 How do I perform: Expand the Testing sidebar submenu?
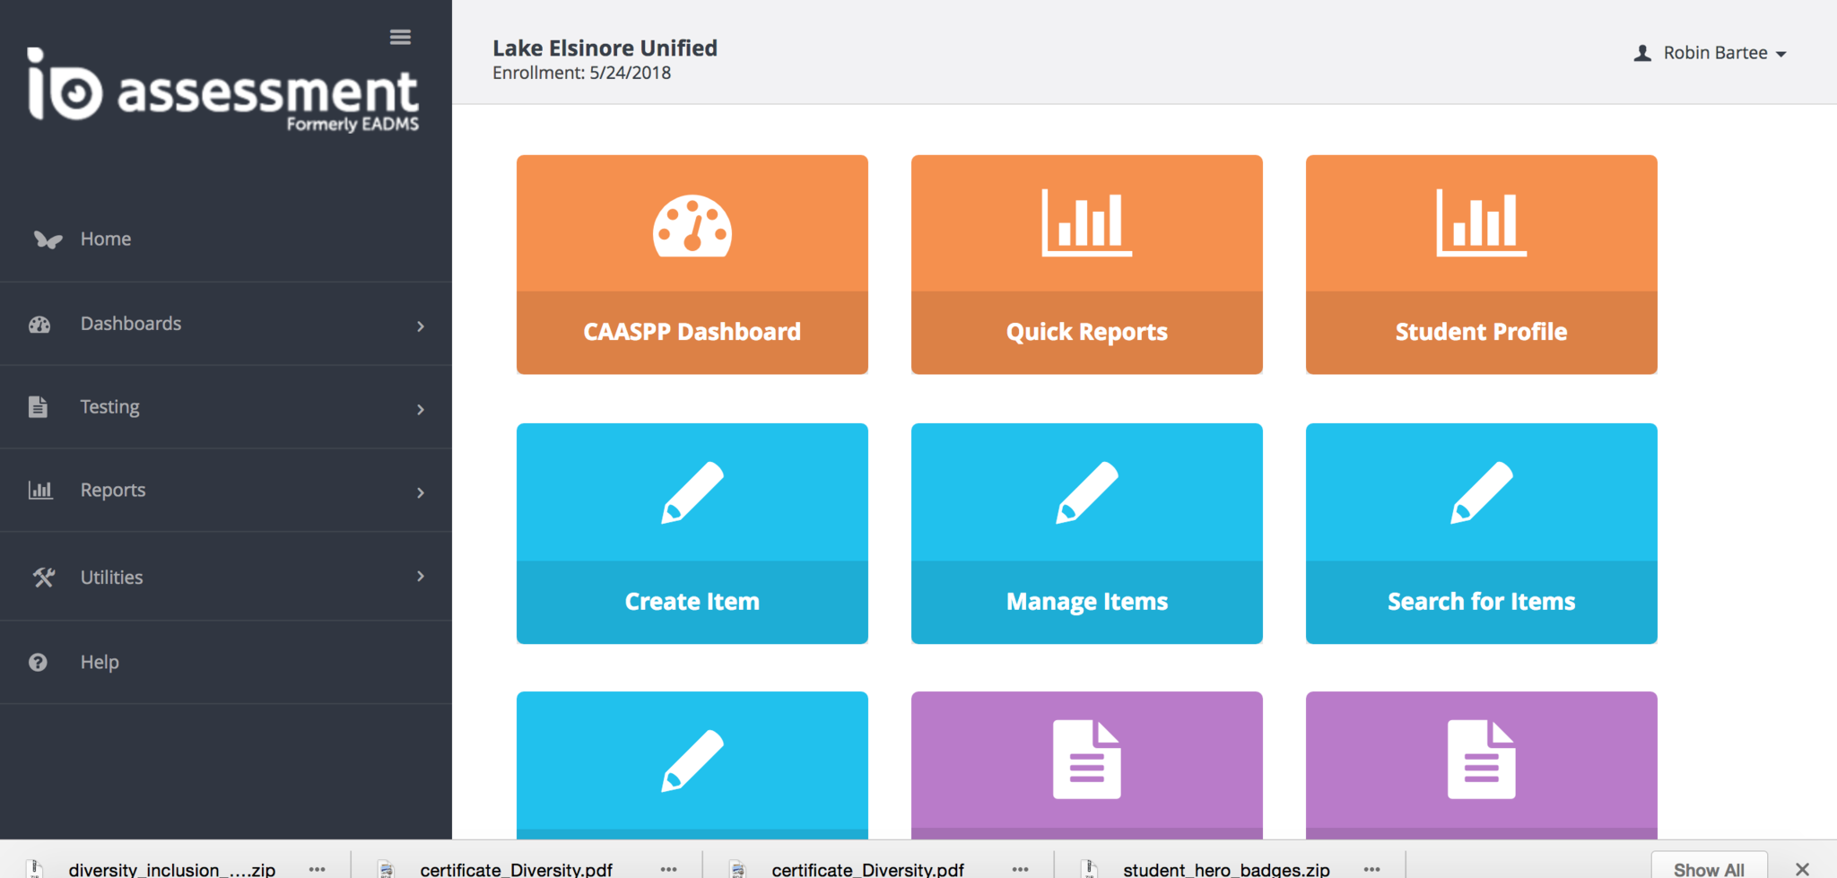[x=225, y=407]
